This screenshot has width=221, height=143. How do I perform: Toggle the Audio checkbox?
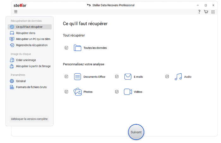167,77
